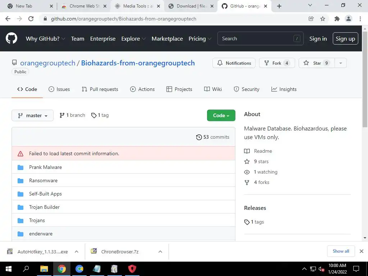Click the Trojan Builder folder icon

pyautogui.click(x=20, y=207)
